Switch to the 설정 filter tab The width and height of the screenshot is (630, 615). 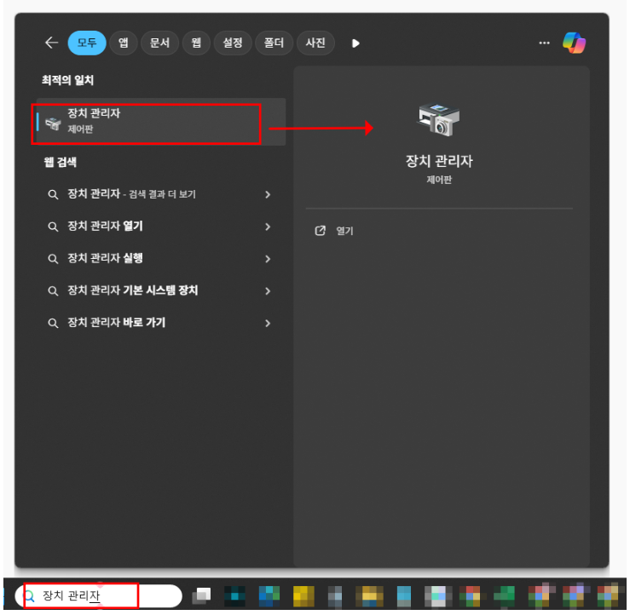pyautogui.click(x=233, y=43)
